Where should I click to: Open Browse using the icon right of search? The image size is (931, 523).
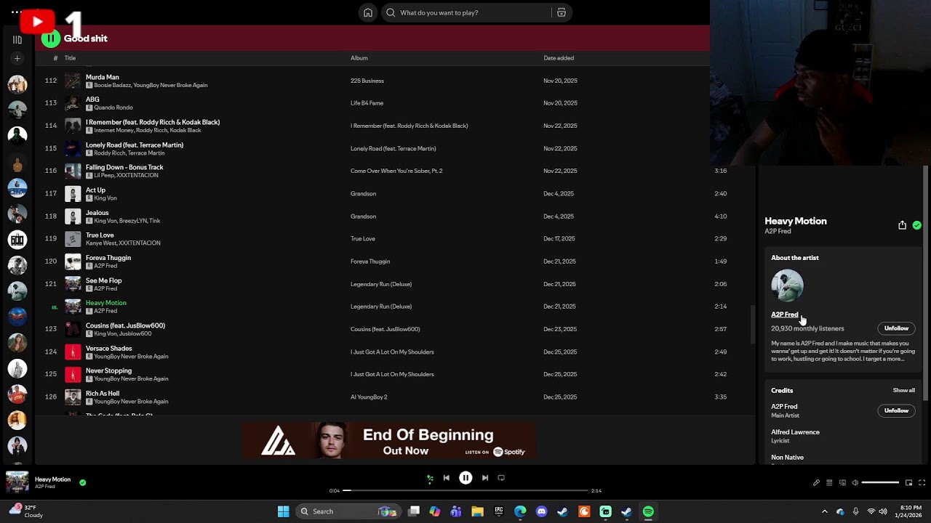562,12
